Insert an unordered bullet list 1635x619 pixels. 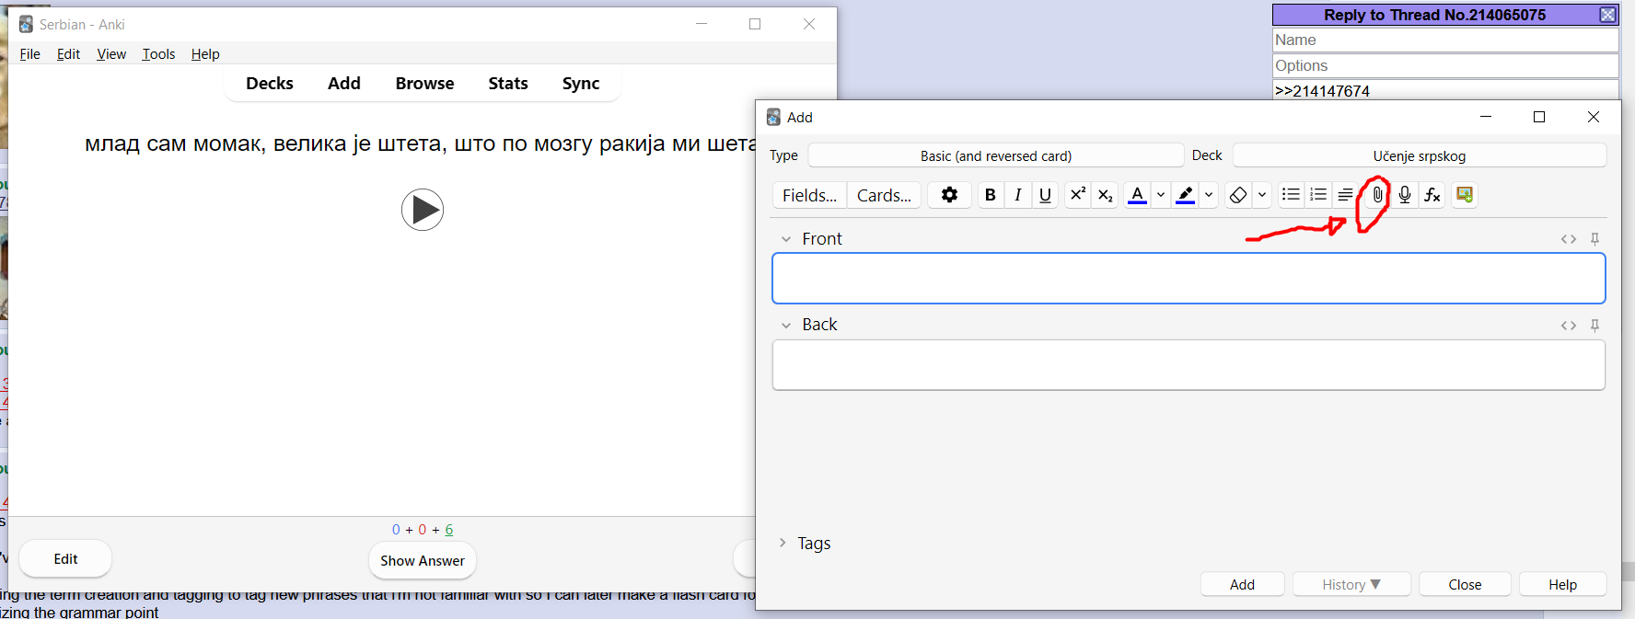(1291, 195)
